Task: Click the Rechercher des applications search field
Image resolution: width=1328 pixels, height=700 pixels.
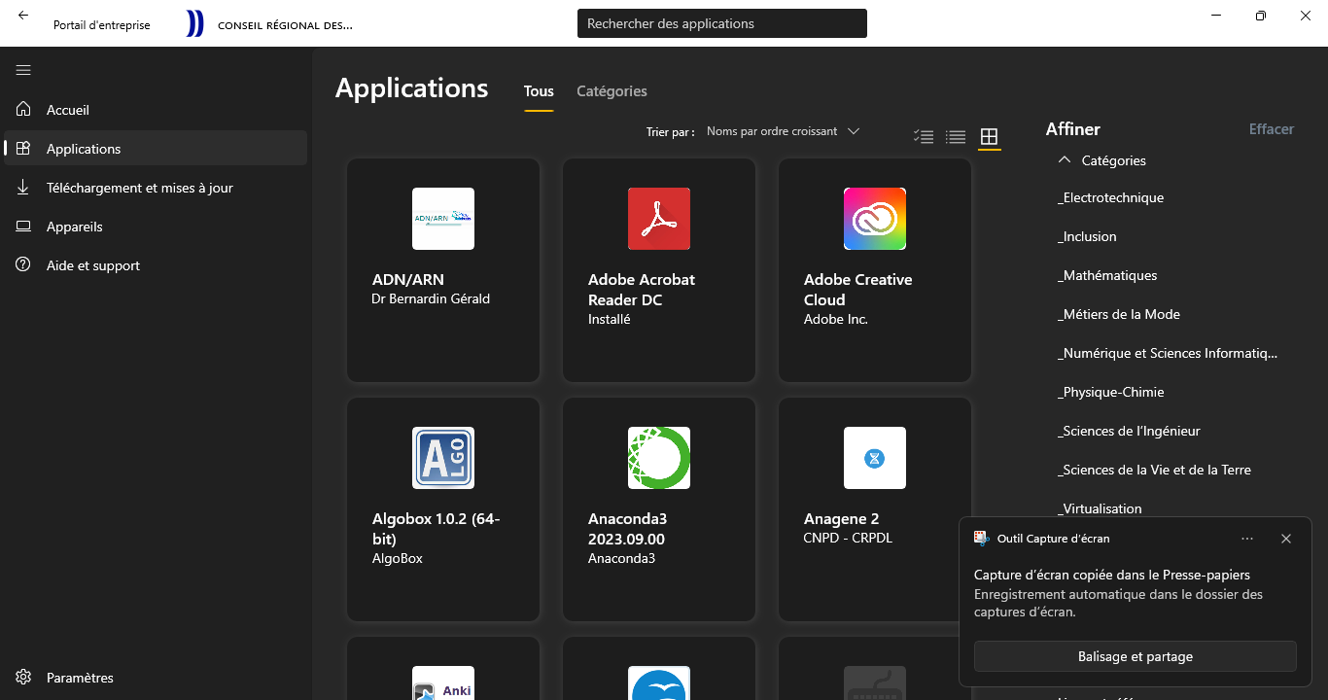Action: (721, 23)
